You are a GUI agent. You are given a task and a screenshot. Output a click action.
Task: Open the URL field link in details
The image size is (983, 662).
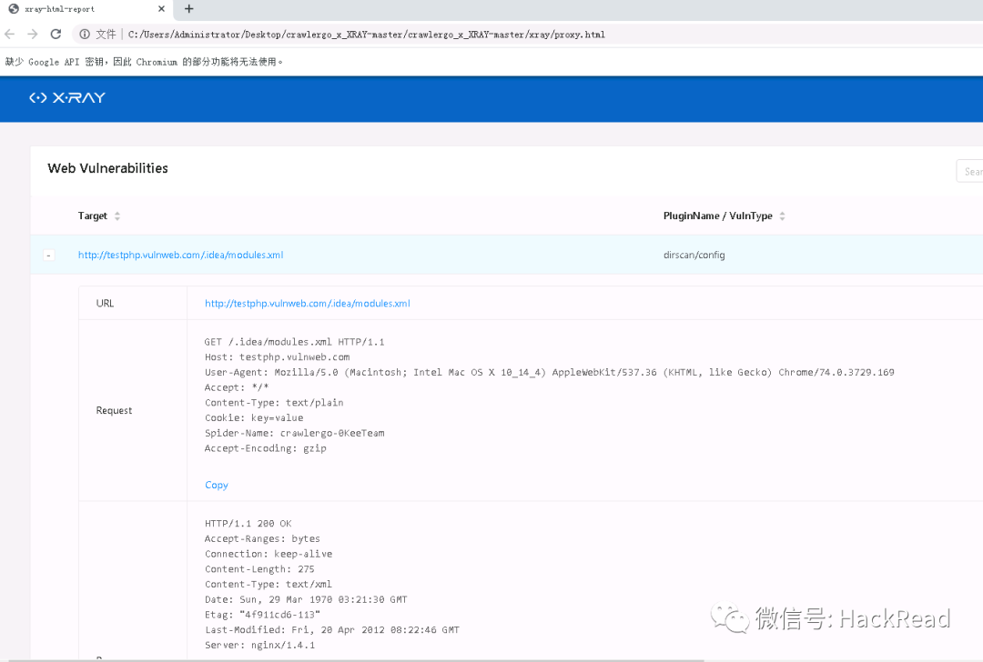tap(307, 304)
